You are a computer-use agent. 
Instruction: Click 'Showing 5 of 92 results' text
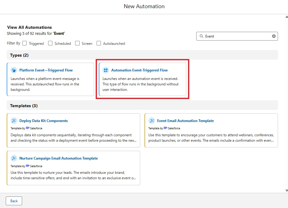[36, 33]
